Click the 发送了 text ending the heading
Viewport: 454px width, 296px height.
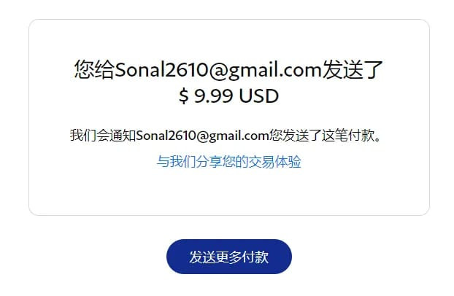(353, 69)
